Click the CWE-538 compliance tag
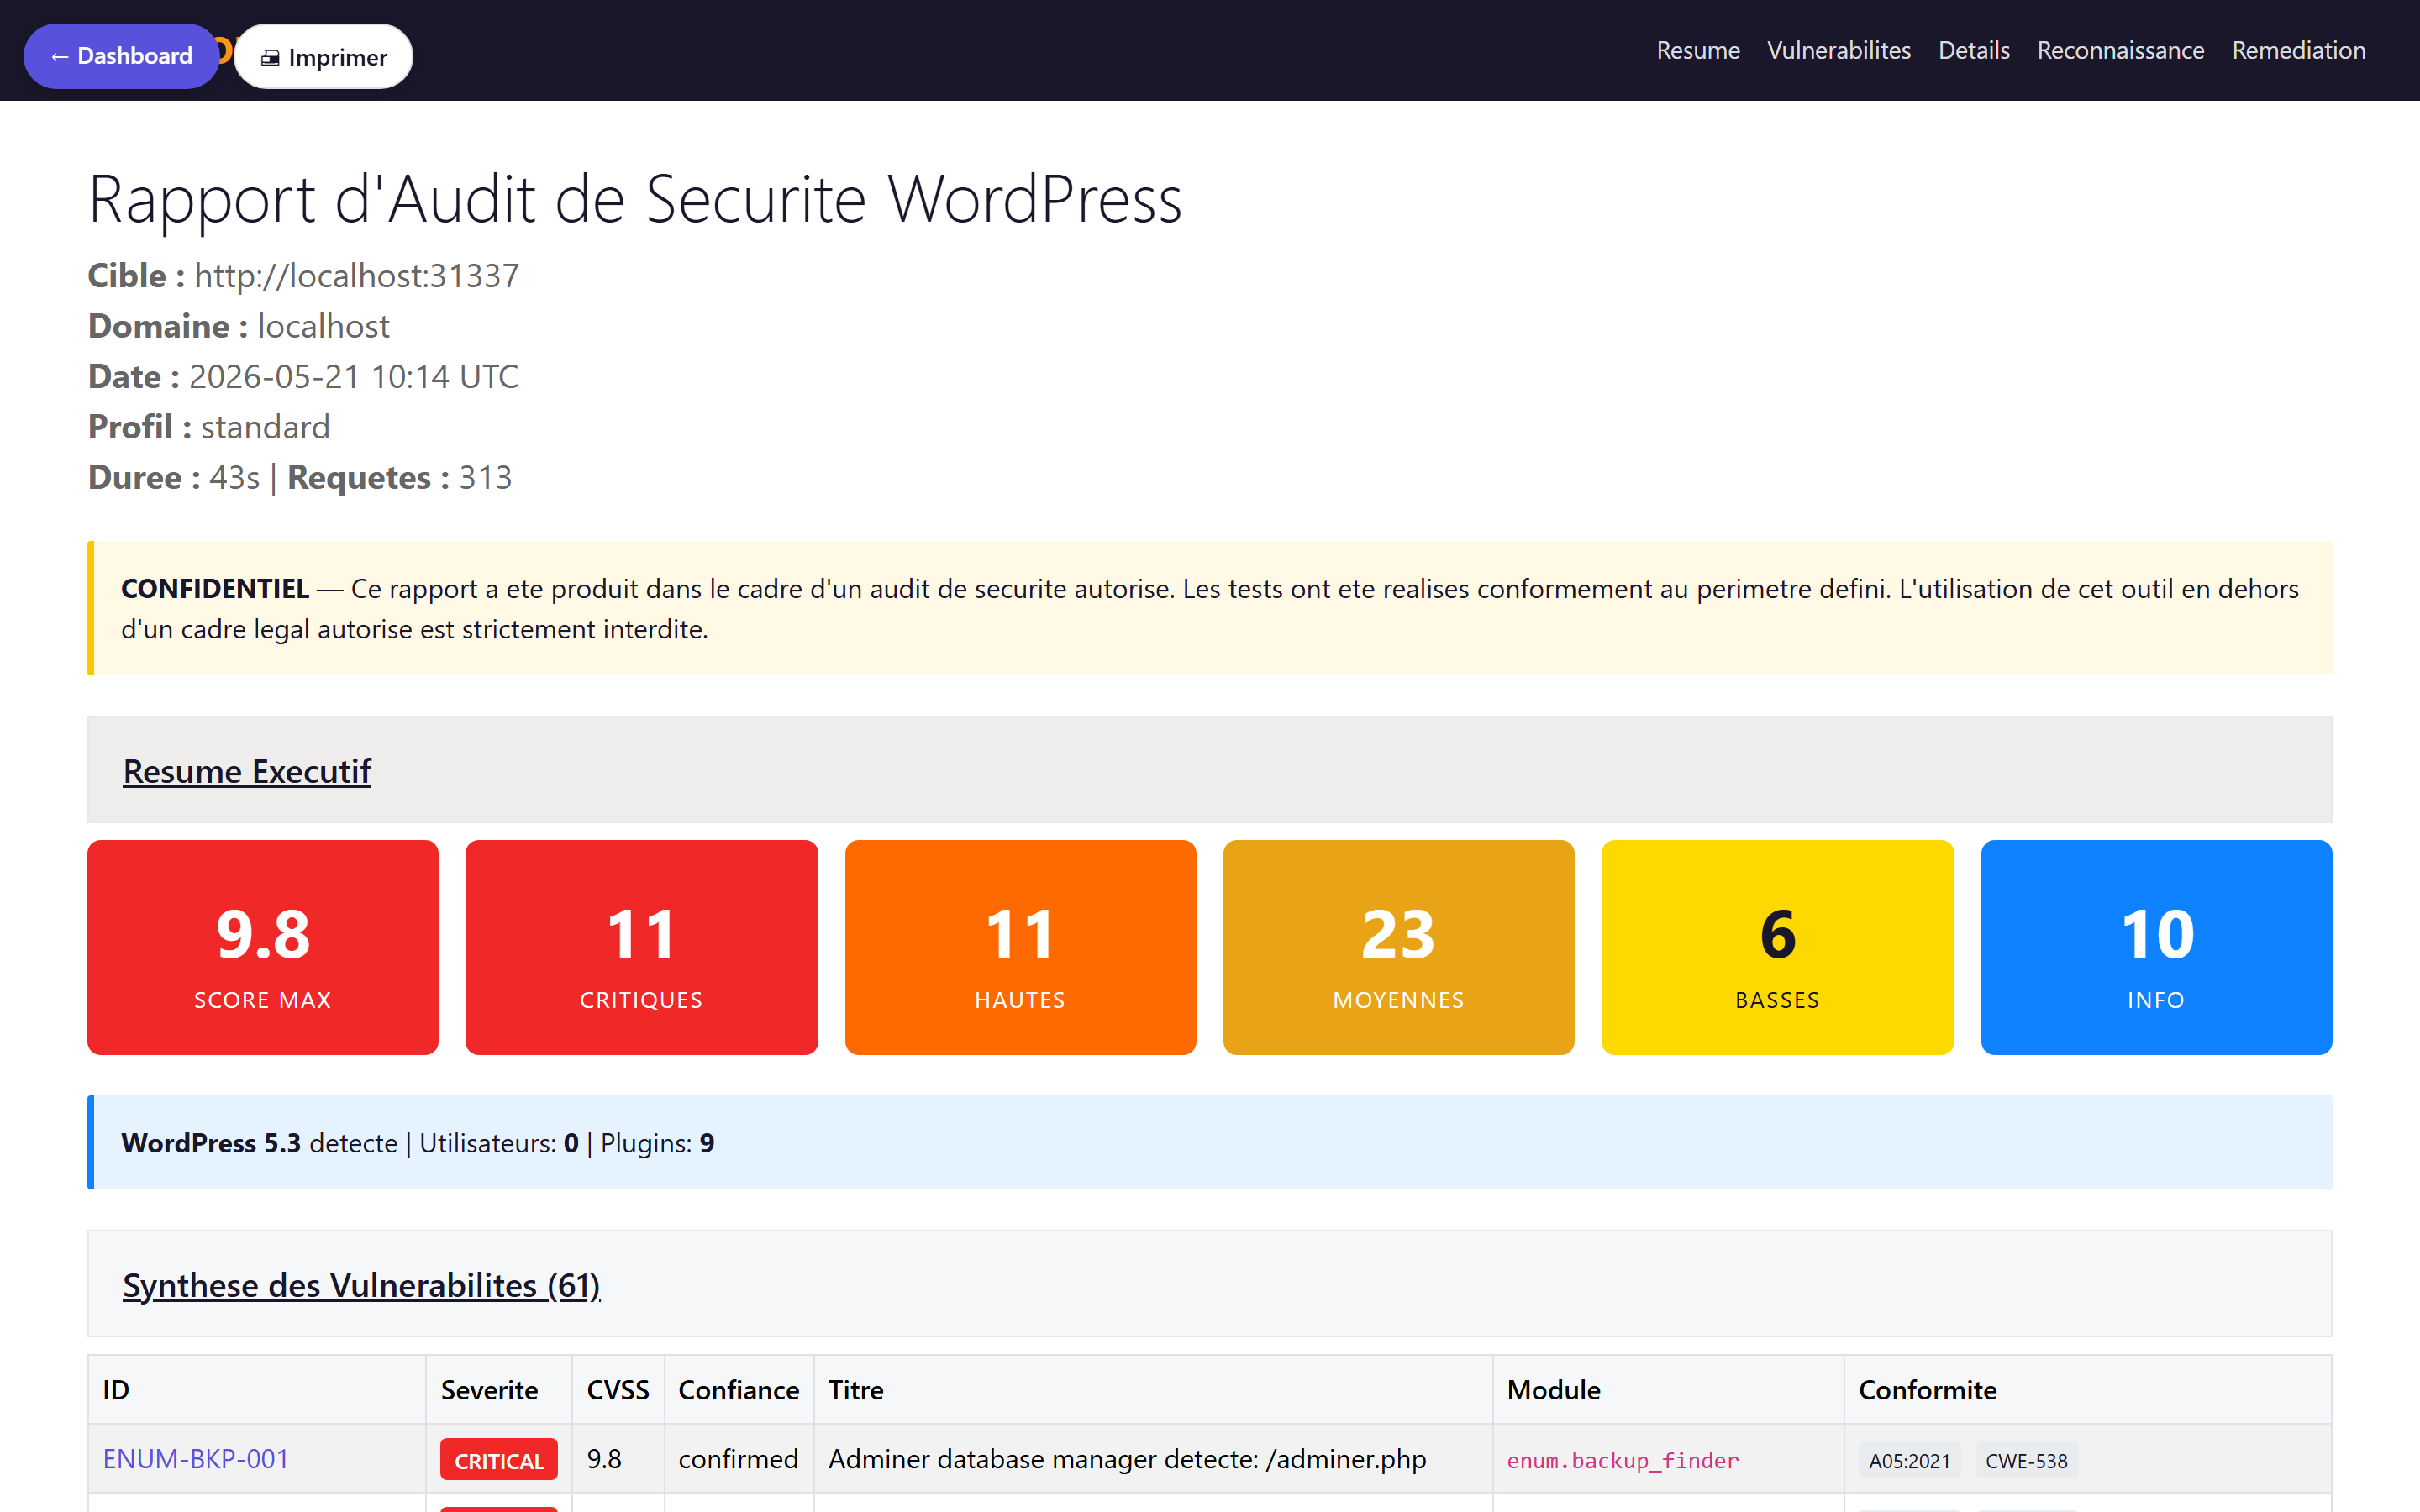The image size is (2420, 1512). 2026,1461
